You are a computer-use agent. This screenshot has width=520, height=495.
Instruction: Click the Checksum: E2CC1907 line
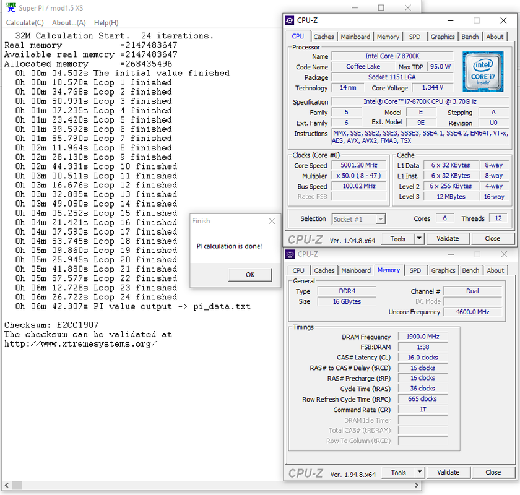coord(51,325)
